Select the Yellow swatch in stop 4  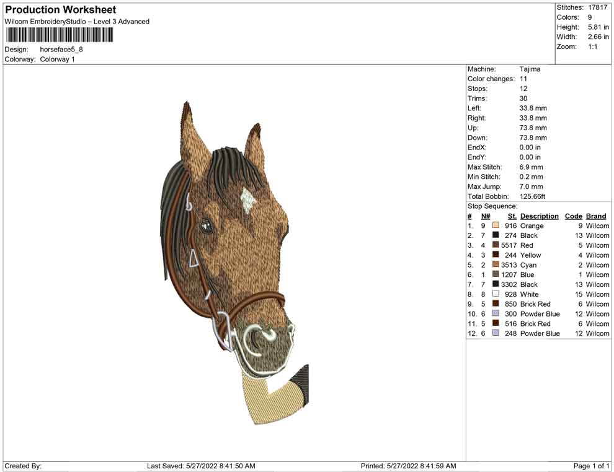(x=496, y=255)
